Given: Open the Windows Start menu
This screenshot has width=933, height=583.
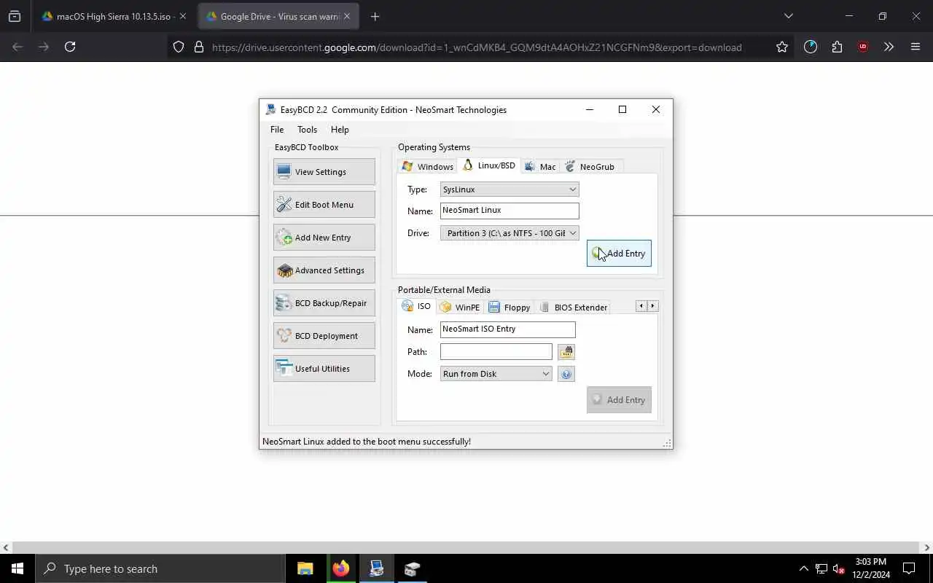Looking at the screenshot, I should click(x=17, y=569).
